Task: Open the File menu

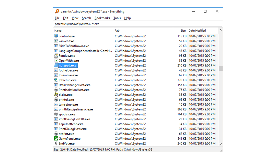Action: coord(57,18)
